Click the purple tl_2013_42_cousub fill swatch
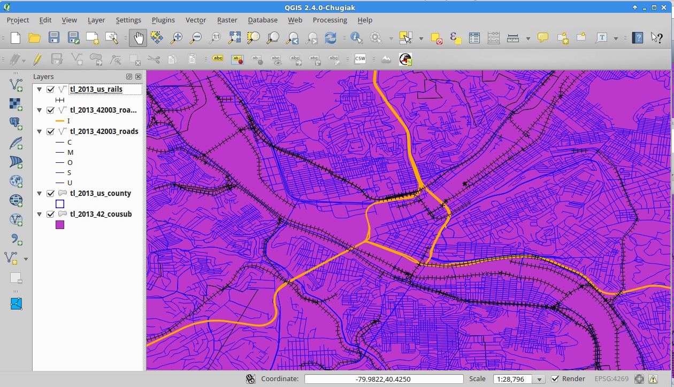674x387 pixels. (x=60, y=225)
